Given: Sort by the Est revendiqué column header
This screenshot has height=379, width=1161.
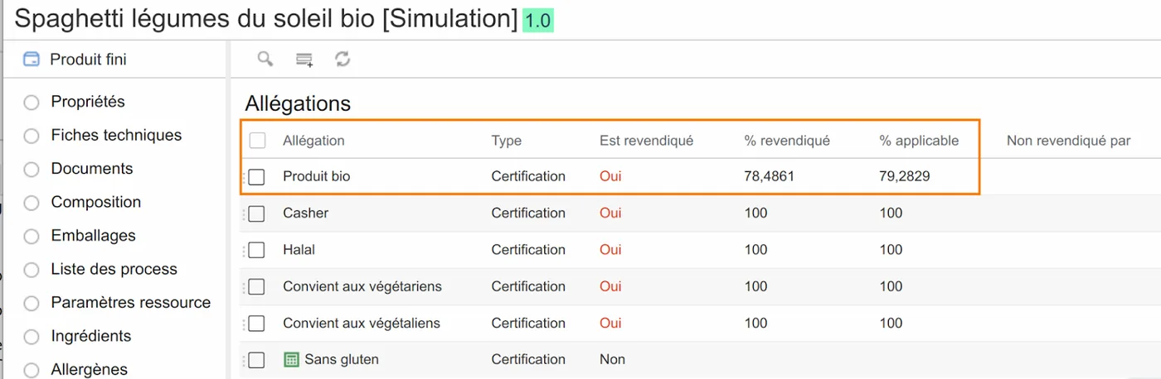Looking at the screenshot, I should (646, 141).
